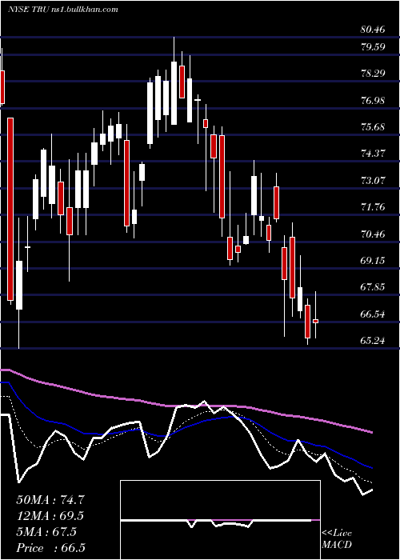Select the 69.15 price level label
400x560 pixels.
pyautogui.click(x=373, y=261)
